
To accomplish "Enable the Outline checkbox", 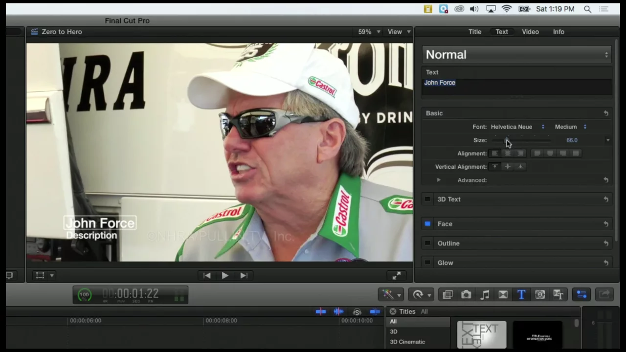I will pyautogui.click(x=427, y=243).
